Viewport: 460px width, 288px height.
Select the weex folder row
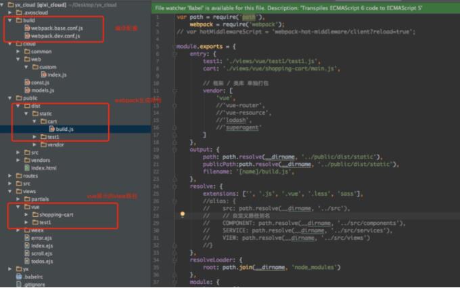tap(75, 230)
